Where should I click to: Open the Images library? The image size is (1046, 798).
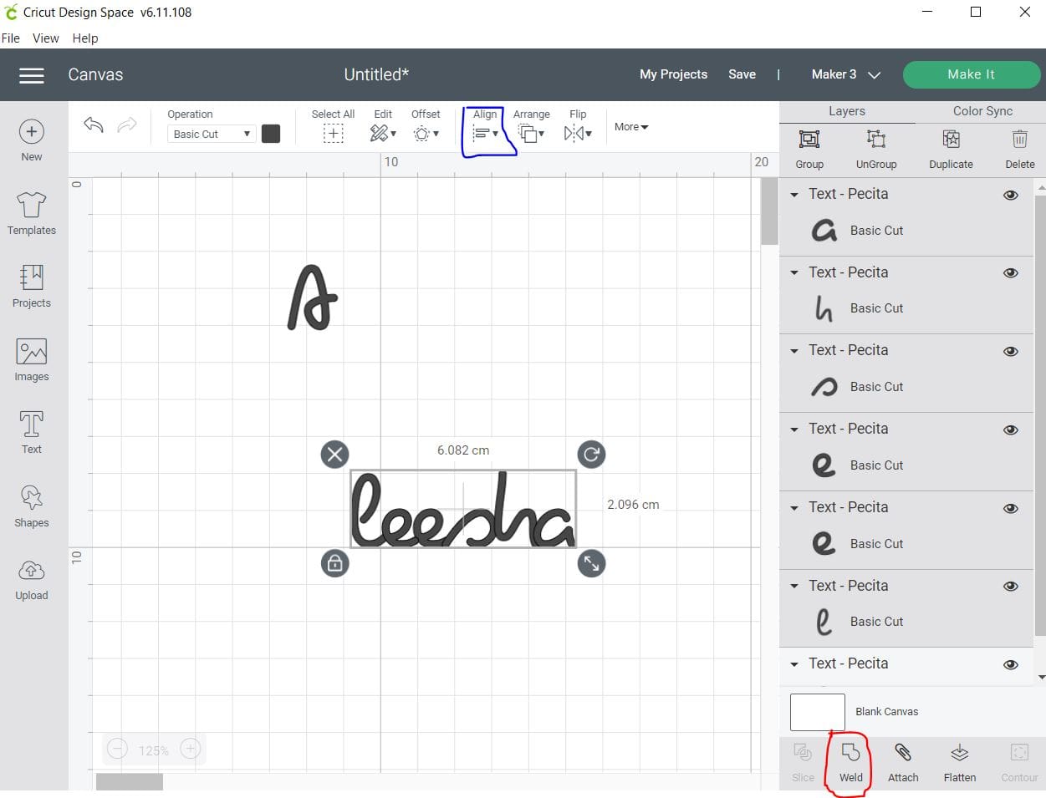point(32,359)
